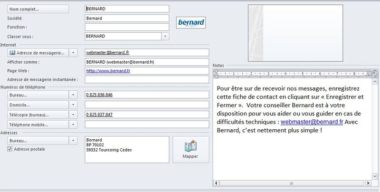Click the webmaster@bernard.fr link in Notes
This screenshot has width=380, height=192.
tap(312, 122)
